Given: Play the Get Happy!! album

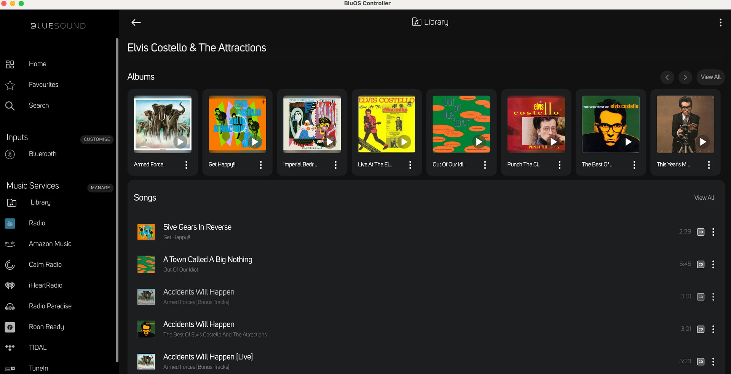Looking at the screenshot, I should (x=255, y=142).
